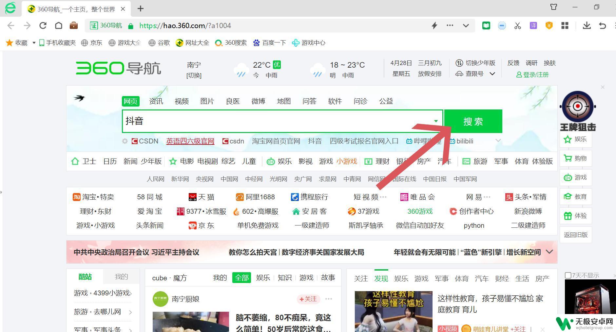Select the 网页 search tab
Image resolution: width=616 pixels, height=332 pixels.
130,101
